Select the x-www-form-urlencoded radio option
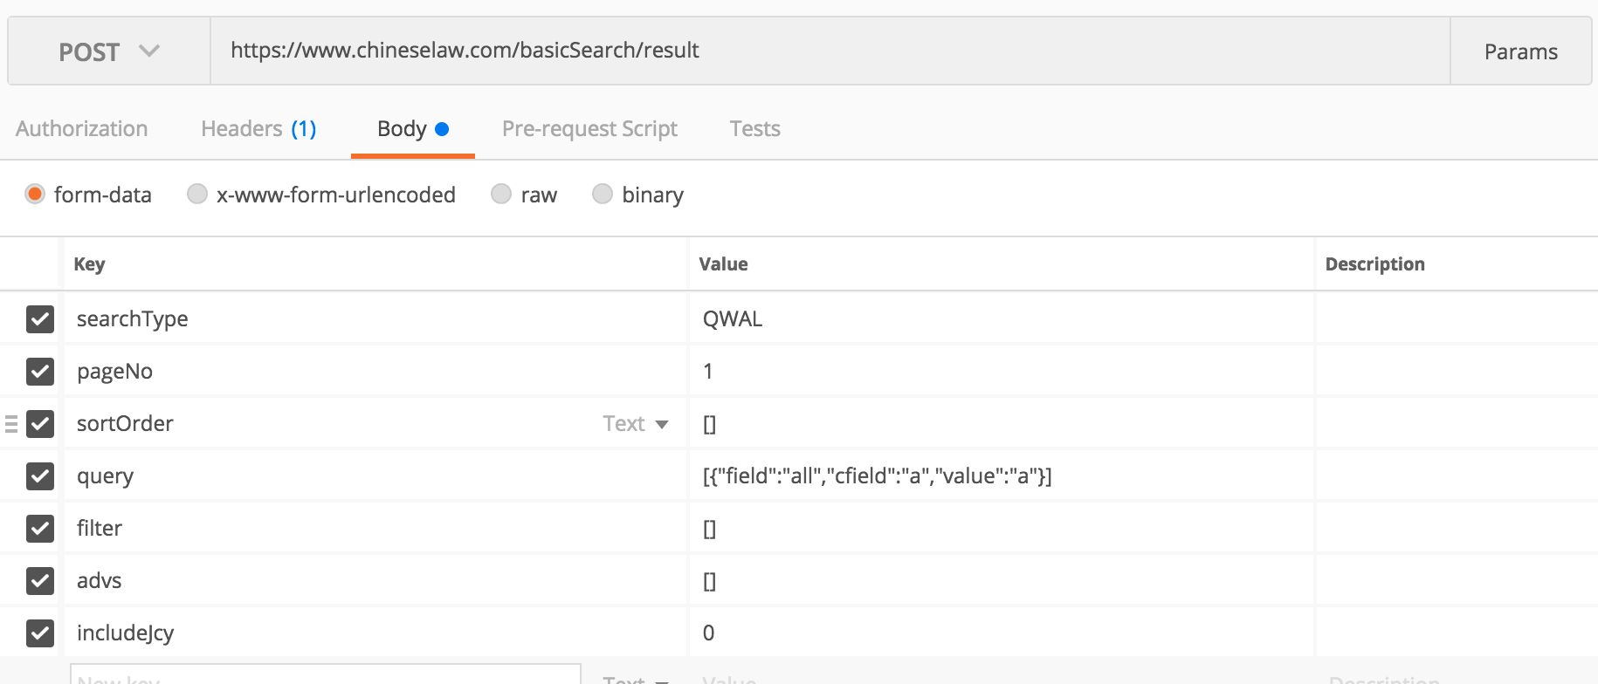Image resolution: width=1598 pixels, height=684 pixels. [x=197, y=194]
